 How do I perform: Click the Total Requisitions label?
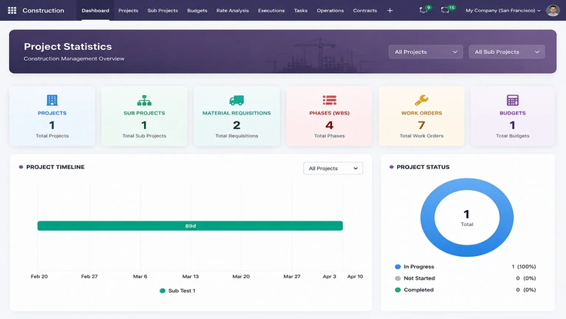236,136
